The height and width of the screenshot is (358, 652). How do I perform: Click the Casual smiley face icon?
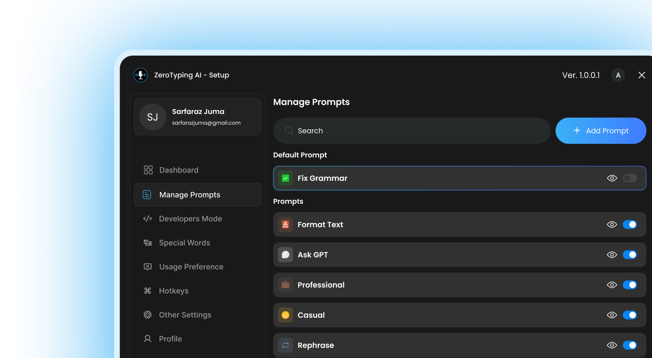point(286,315)
